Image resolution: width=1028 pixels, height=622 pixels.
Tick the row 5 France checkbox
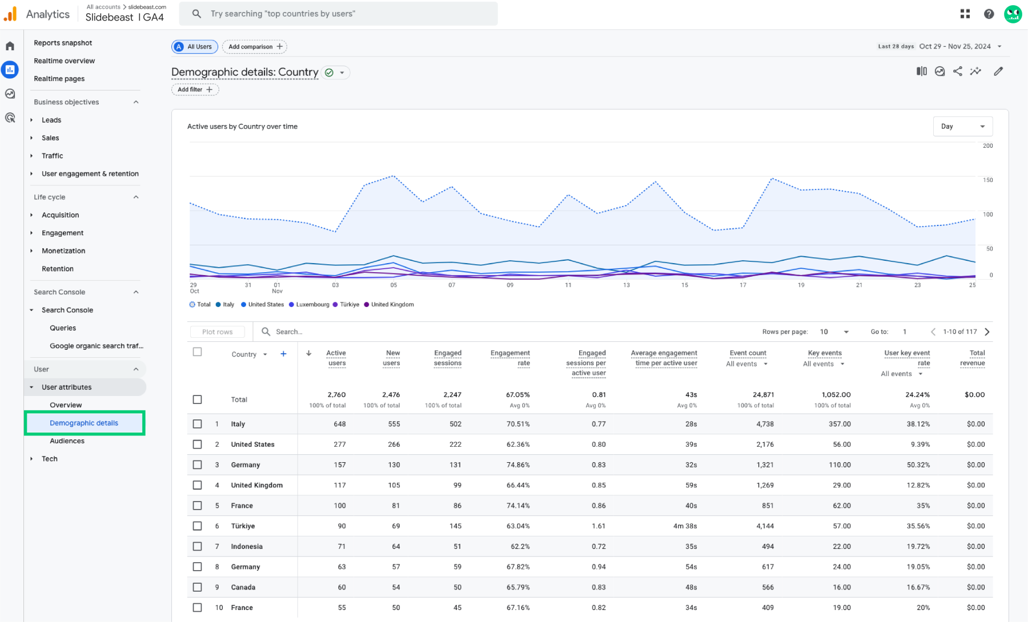(x=197, y=506)
